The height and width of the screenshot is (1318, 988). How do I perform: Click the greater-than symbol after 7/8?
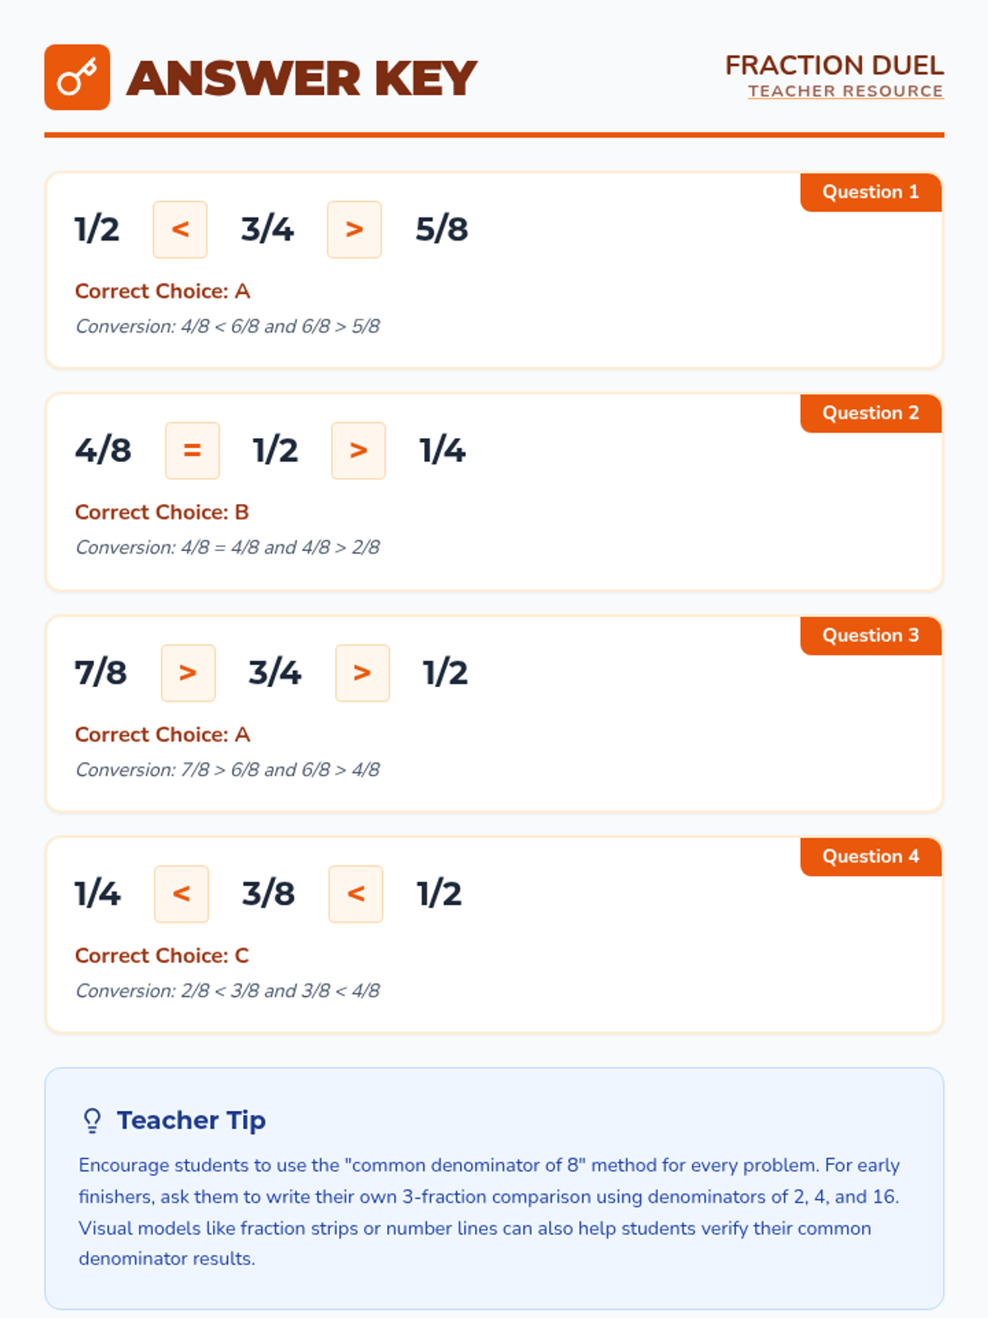click(188, 673)
